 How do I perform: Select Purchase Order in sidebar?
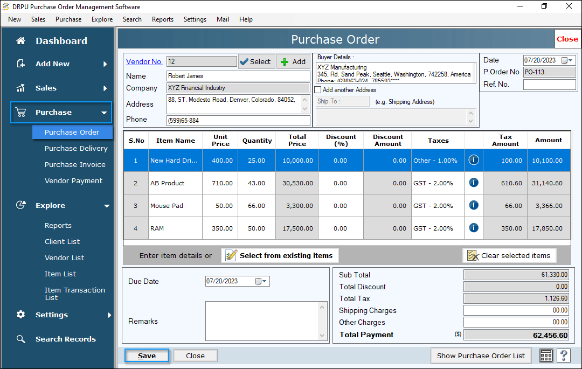72,133
